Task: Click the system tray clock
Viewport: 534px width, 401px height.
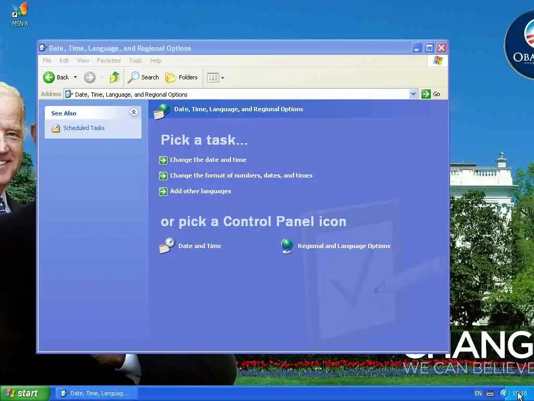Action: (x=520, y=393)
